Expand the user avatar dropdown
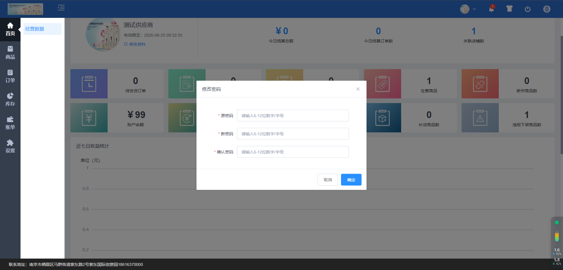 pos(468,9)
